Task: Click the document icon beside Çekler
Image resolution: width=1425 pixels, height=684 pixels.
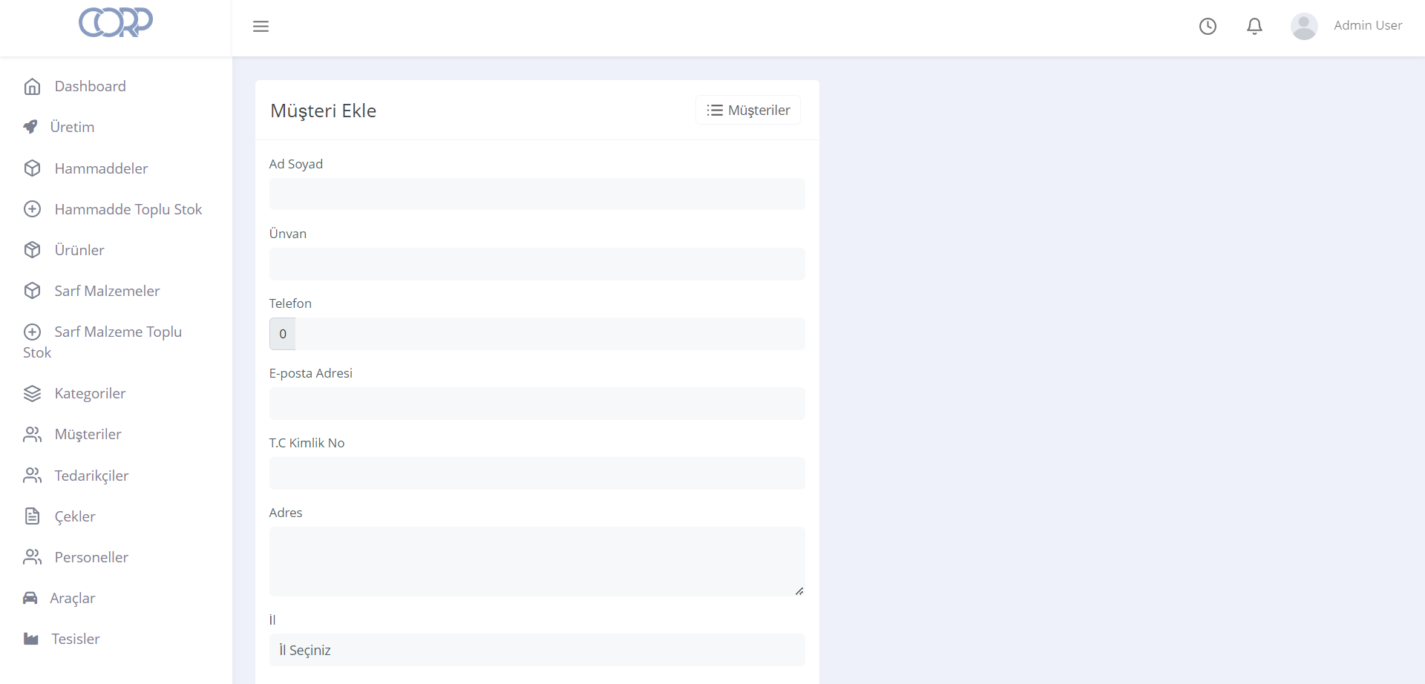Action: [x=32, y=516]
